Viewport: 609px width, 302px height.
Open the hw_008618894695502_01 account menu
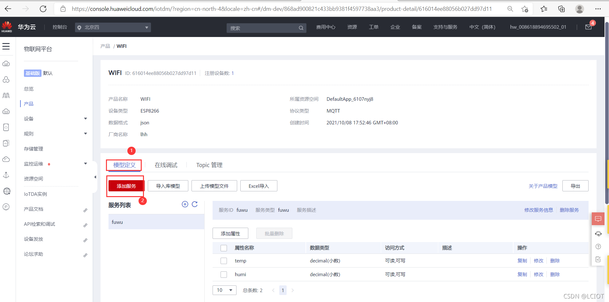[538, 27]
